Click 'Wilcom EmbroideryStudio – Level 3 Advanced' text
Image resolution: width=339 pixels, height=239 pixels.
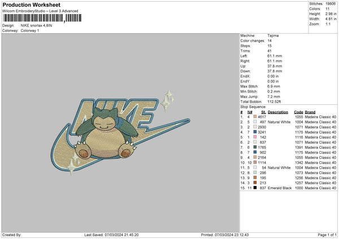point(40,11)
